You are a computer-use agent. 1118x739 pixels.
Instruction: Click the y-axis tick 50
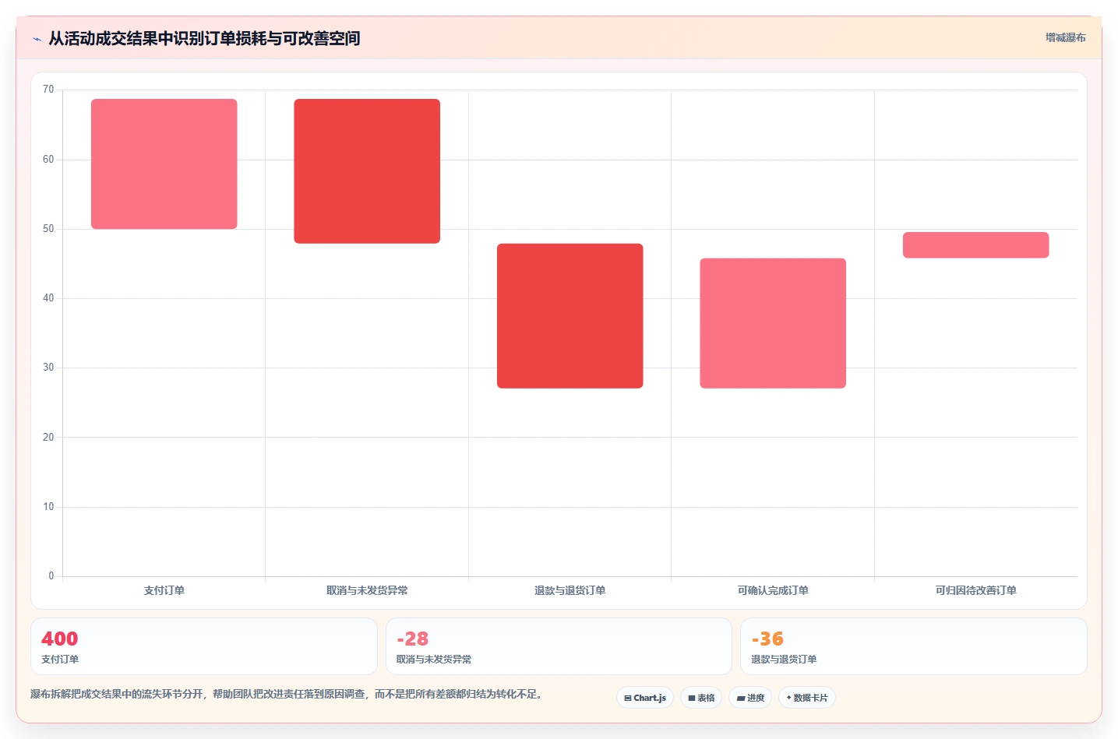[48, 229]
